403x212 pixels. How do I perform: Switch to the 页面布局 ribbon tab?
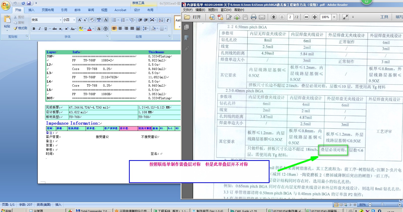(x=48, y=10)
